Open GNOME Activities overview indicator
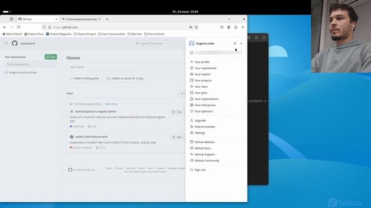This screenshot has height=208, width=371. (7, 12)
